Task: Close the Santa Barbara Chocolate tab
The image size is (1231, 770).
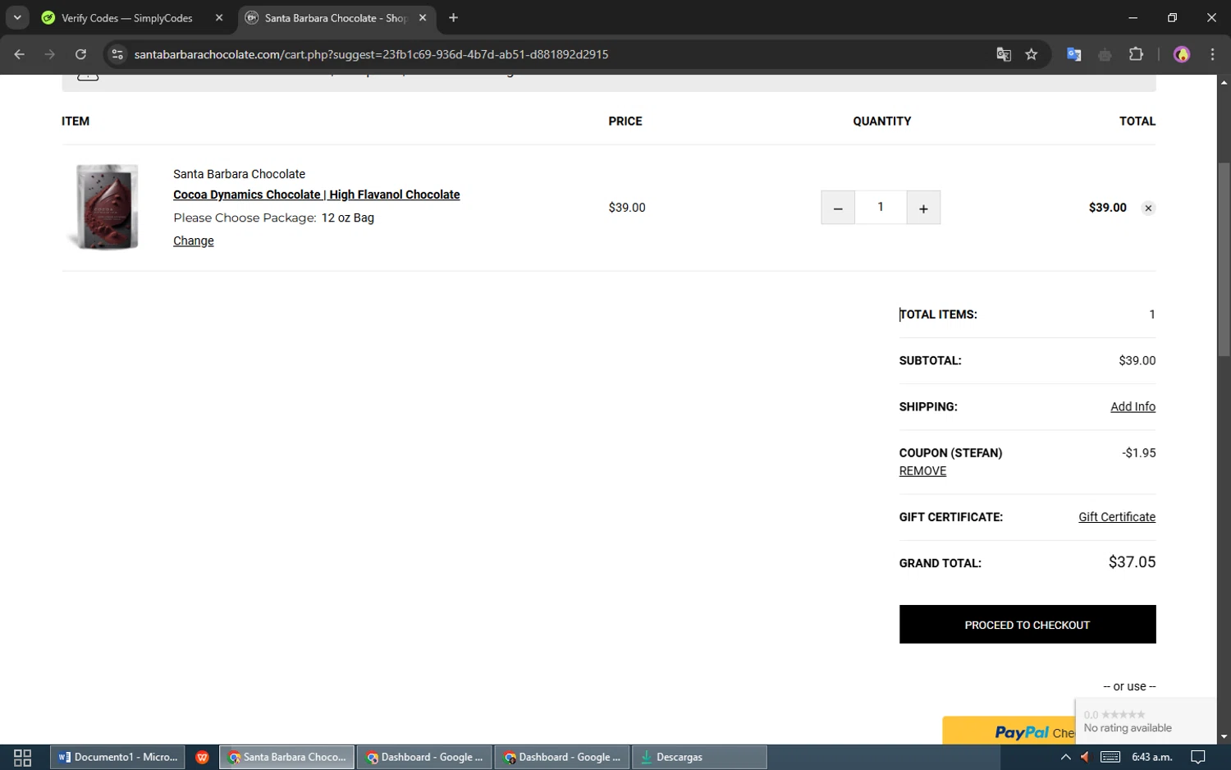Action: (x=423, y=18)
